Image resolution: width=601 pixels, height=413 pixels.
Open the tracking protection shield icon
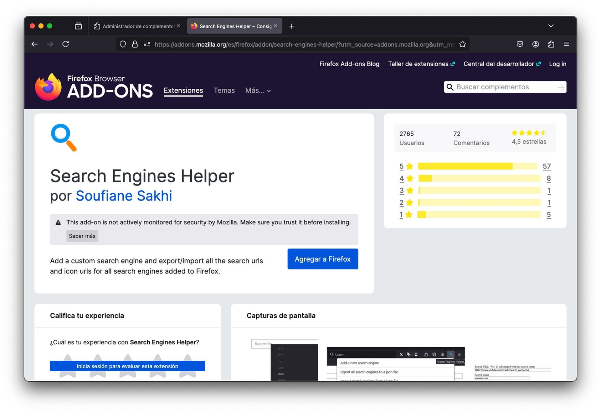click(x=123, y=44)
